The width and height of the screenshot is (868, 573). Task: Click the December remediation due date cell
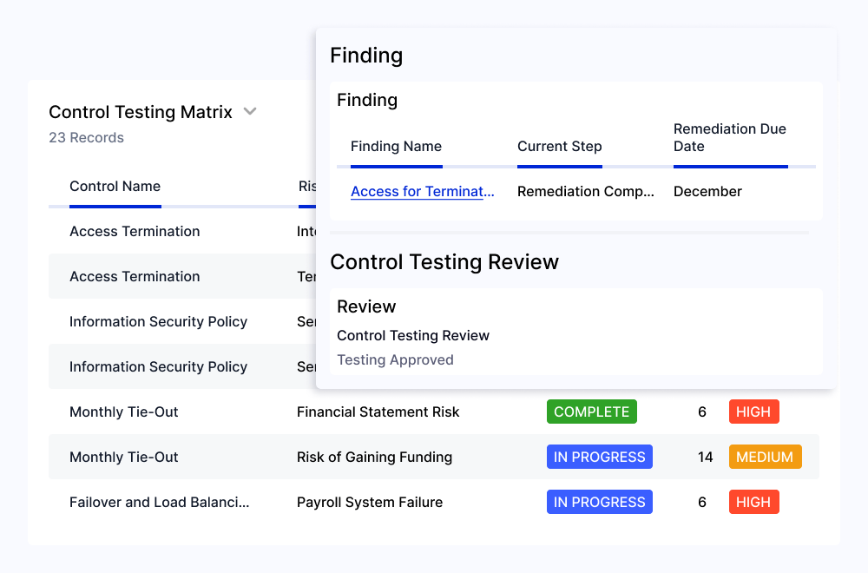(707, 192)
